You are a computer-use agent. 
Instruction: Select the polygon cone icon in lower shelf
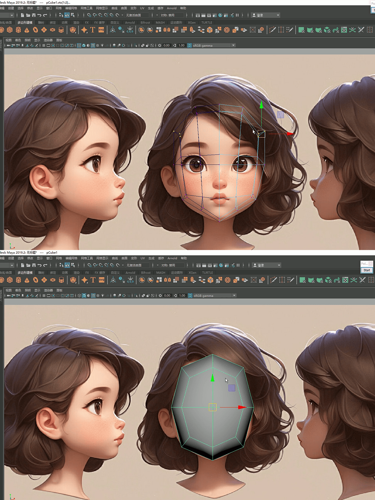point(27,280)
